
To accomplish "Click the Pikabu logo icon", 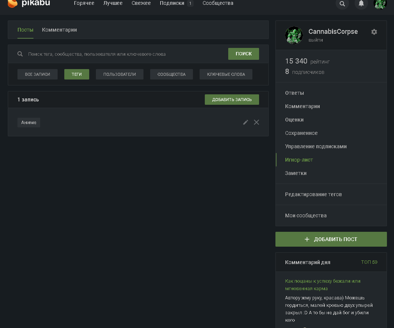I will [x=12, y=3].
